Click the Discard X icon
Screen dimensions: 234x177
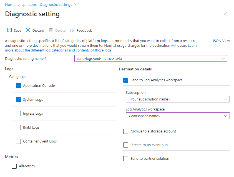[28, 30]
